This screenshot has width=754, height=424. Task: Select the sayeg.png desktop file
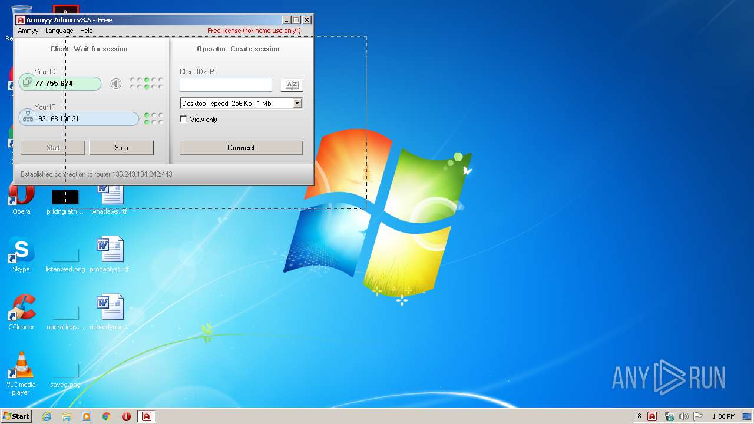pyautogui.click(x=65, y=375)
